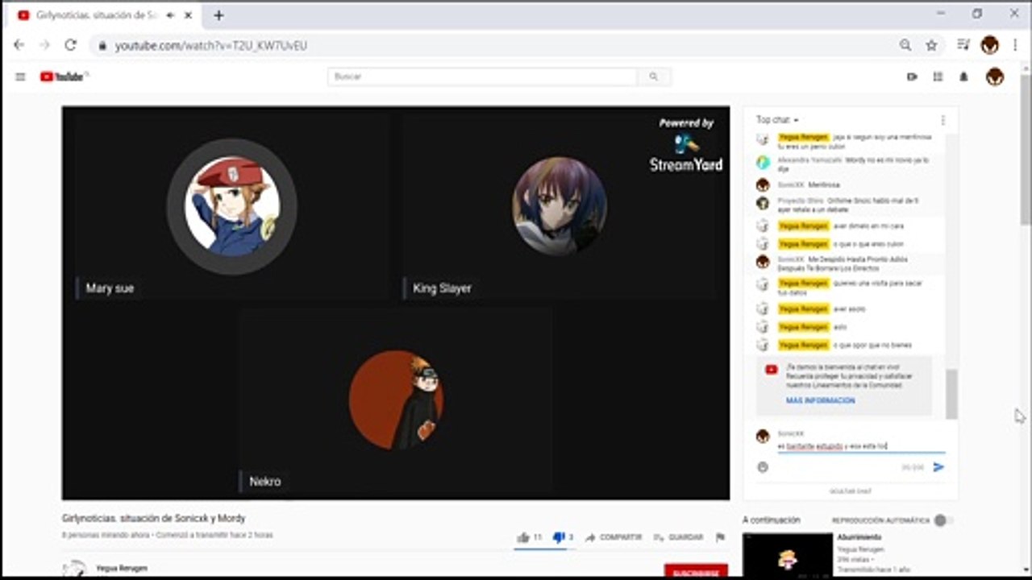Open the Aburrimiento video thumbnail

[x=788, y=553]
